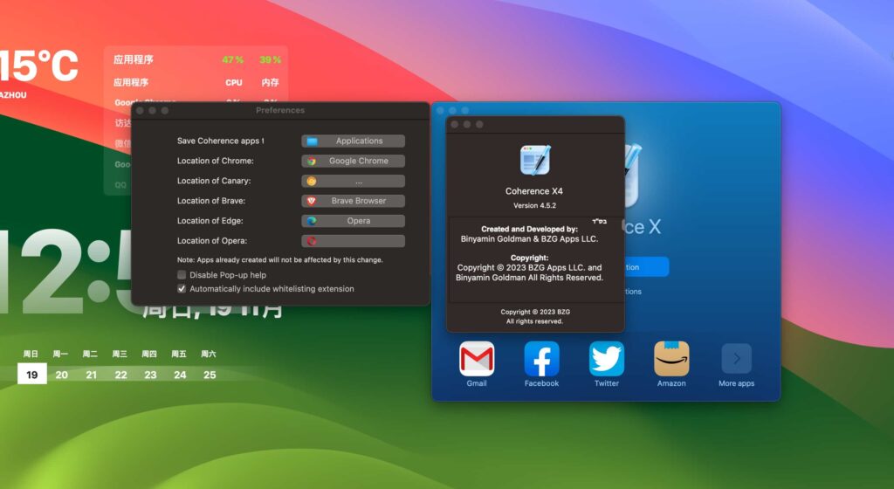Screen dimensions: 894x489
Task: Click the 47% CPU value in widget
Action: pos(232,59)
